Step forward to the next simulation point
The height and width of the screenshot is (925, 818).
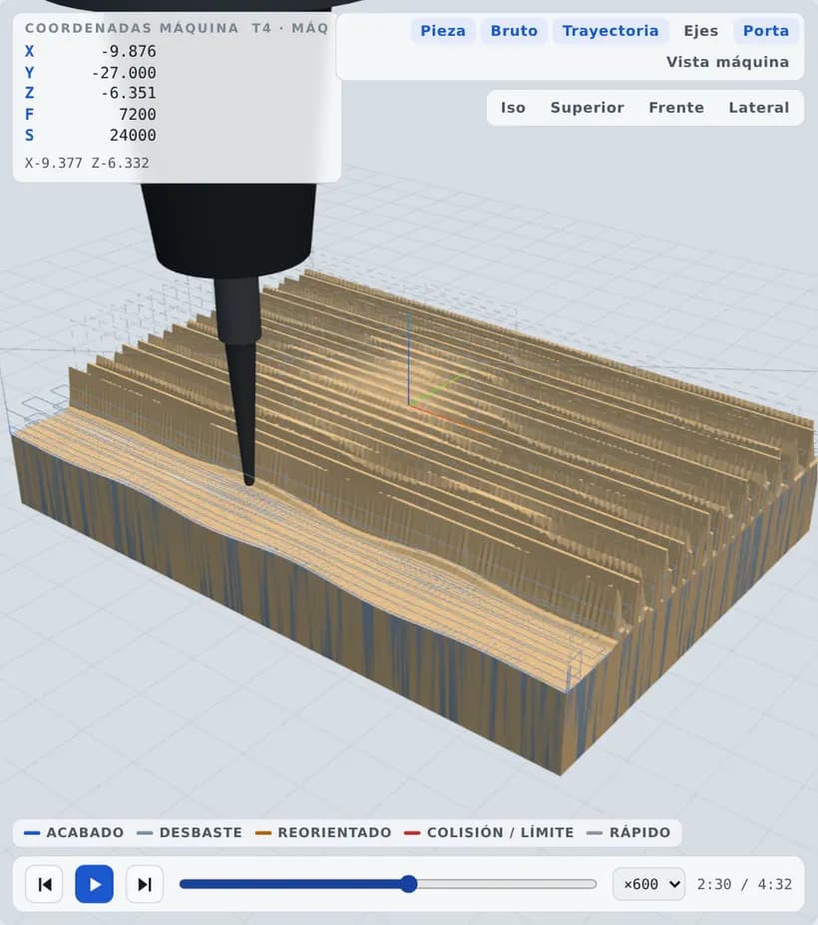click(145, 884)
